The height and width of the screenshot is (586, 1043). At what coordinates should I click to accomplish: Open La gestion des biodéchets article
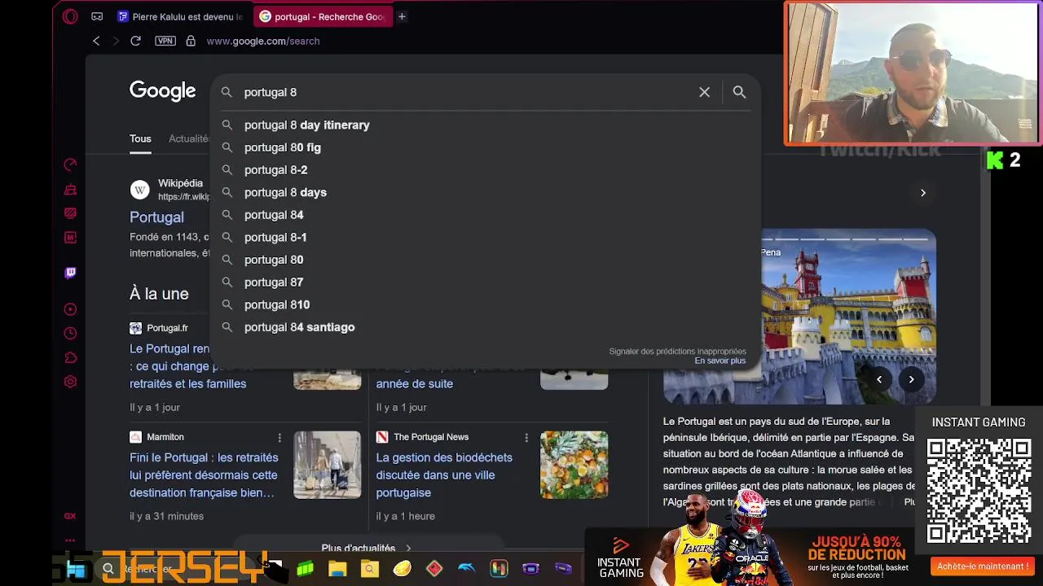point(444,475)
